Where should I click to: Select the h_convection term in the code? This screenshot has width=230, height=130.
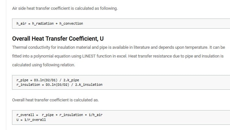71,23
